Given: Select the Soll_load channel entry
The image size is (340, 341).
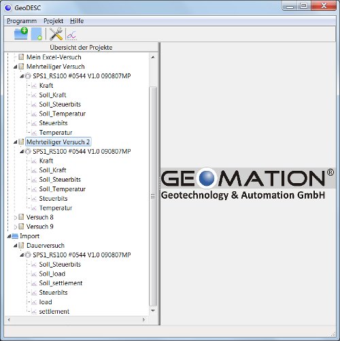Looking at the screenshot, I should click(52, 274).
